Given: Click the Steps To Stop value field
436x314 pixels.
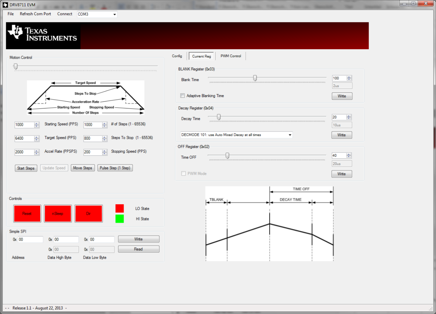Looking at the screenshot, I should click(93, 138).
